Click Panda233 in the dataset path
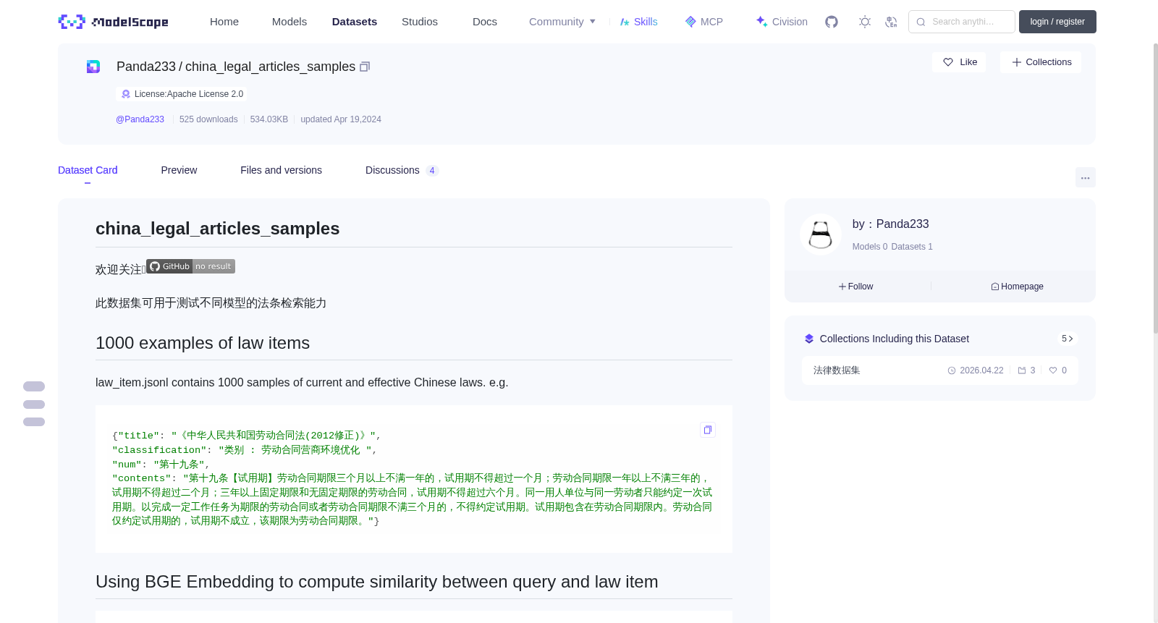 pos(146,67)
